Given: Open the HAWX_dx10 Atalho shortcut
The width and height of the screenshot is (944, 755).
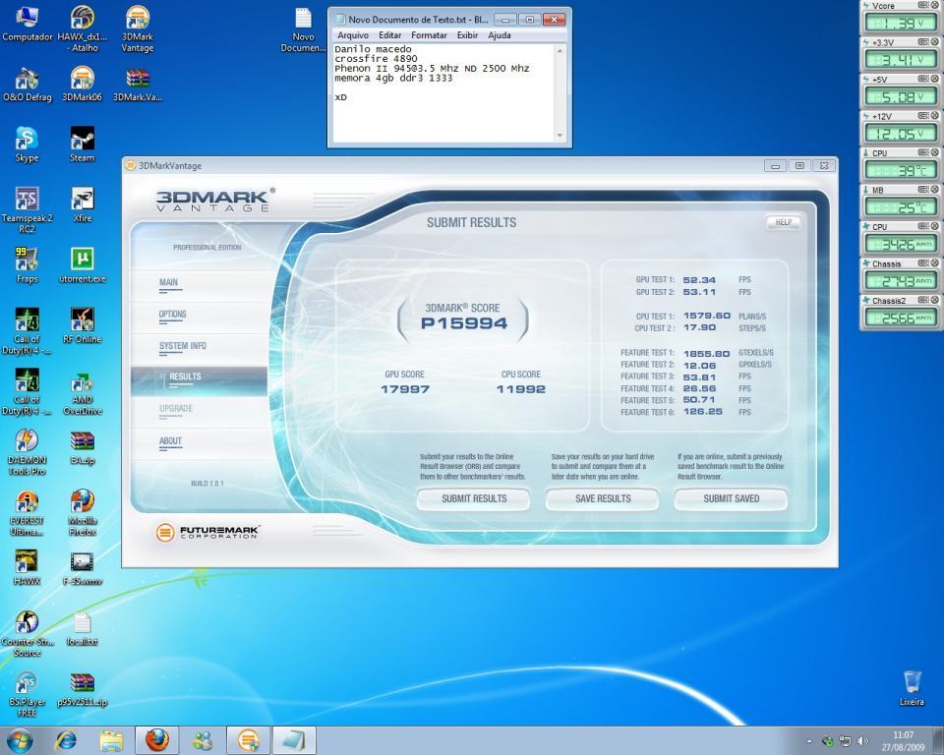Looking at the screenshot, I should pyautogui.click(x=83, y=29).
